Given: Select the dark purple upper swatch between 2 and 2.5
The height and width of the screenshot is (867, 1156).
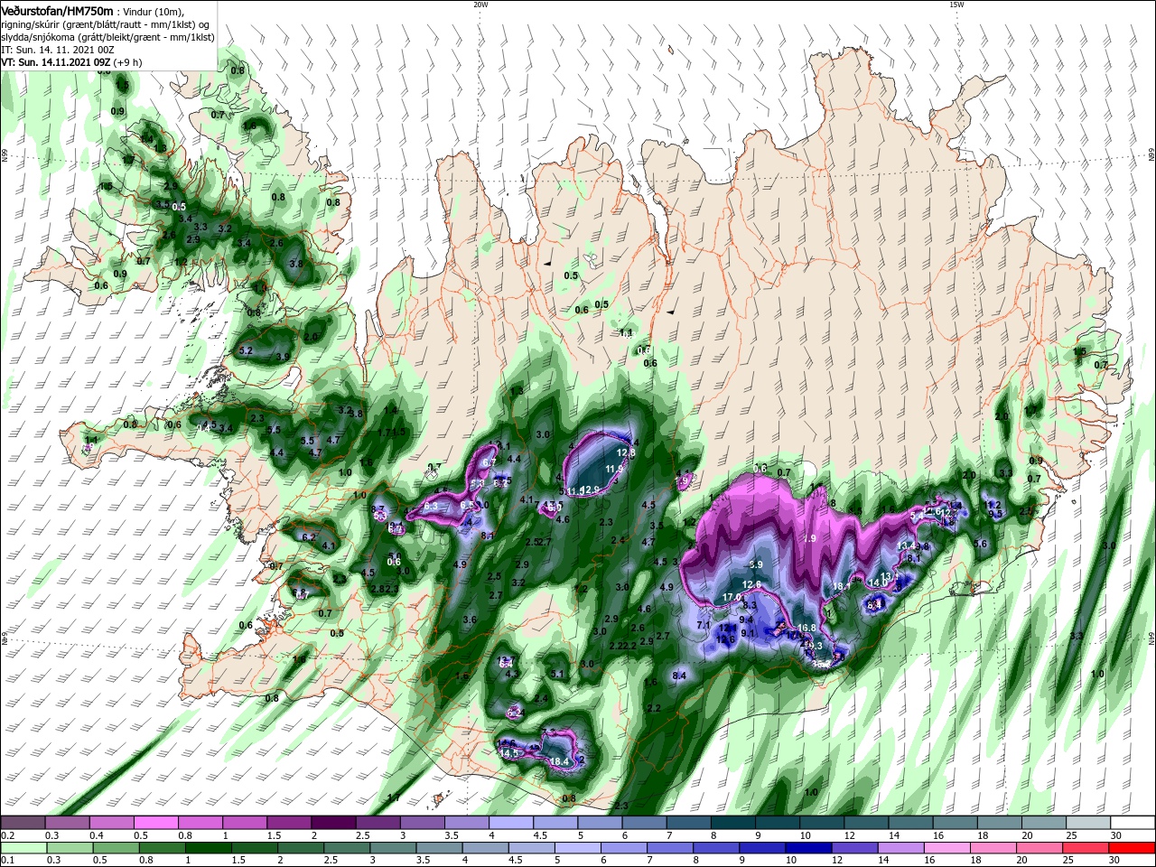Looking at the screenshot, I should 333,823.
